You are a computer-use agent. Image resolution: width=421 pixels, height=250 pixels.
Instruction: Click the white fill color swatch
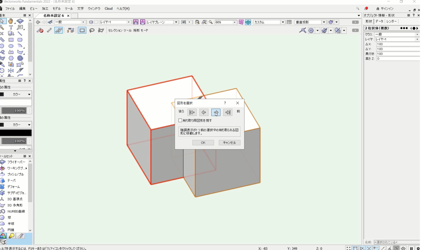16,103
